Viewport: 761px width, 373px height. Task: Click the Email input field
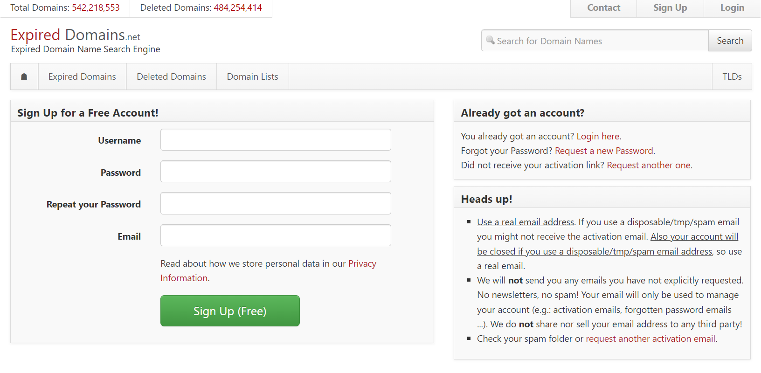click(276, 235)
